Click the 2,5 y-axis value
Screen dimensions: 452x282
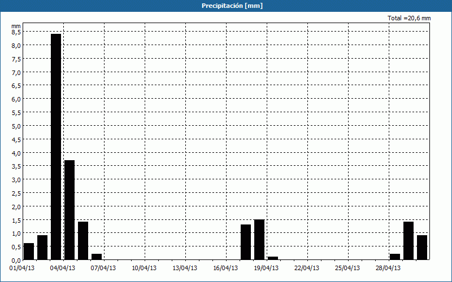[x=16, y=193]
